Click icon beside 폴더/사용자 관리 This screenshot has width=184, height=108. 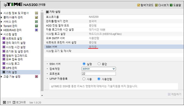coord(36,17)
